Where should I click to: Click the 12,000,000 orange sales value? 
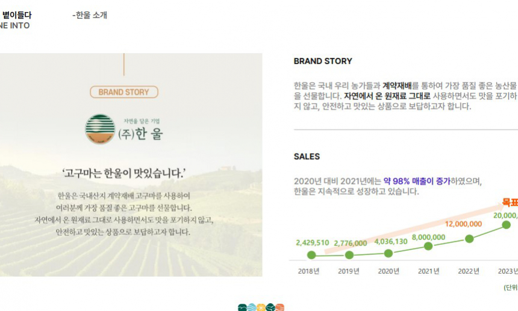pyautogui.click(x=463, y=224)
